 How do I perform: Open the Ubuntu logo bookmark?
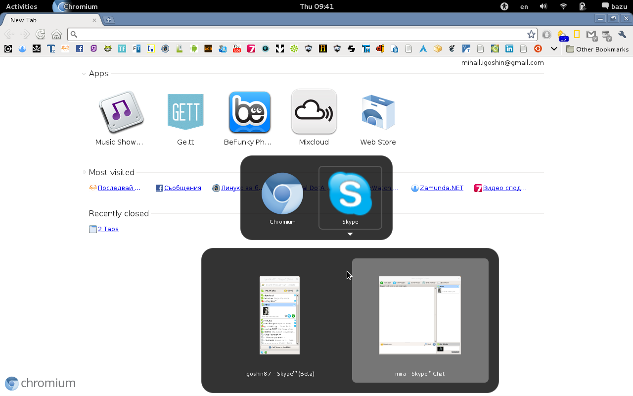538,49
